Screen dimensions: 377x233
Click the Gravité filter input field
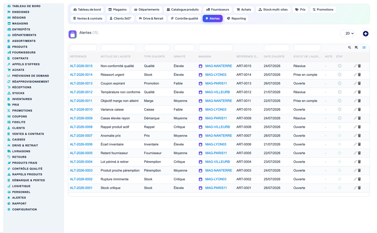184,48
